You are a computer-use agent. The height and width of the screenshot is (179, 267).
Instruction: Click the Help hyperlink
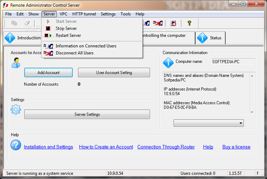tap(208, 147)
